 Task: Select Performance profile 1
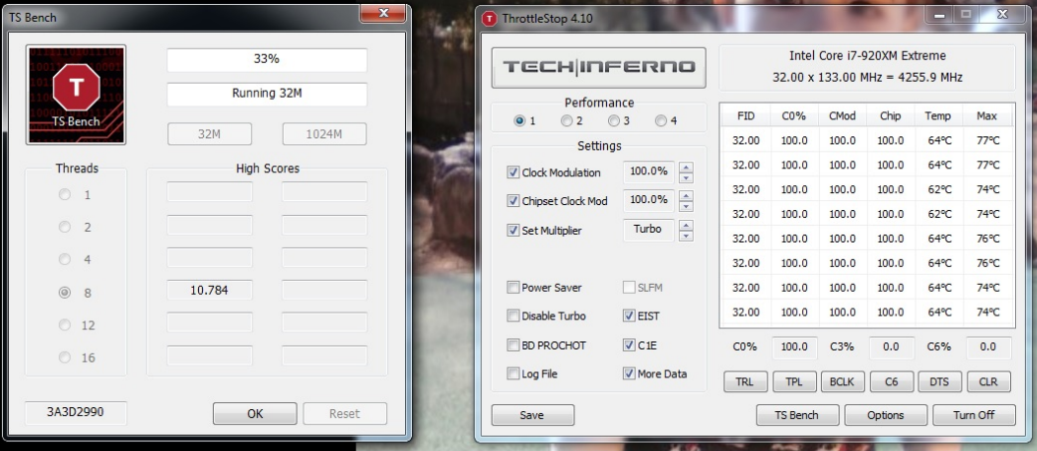(x=519, y=121)
